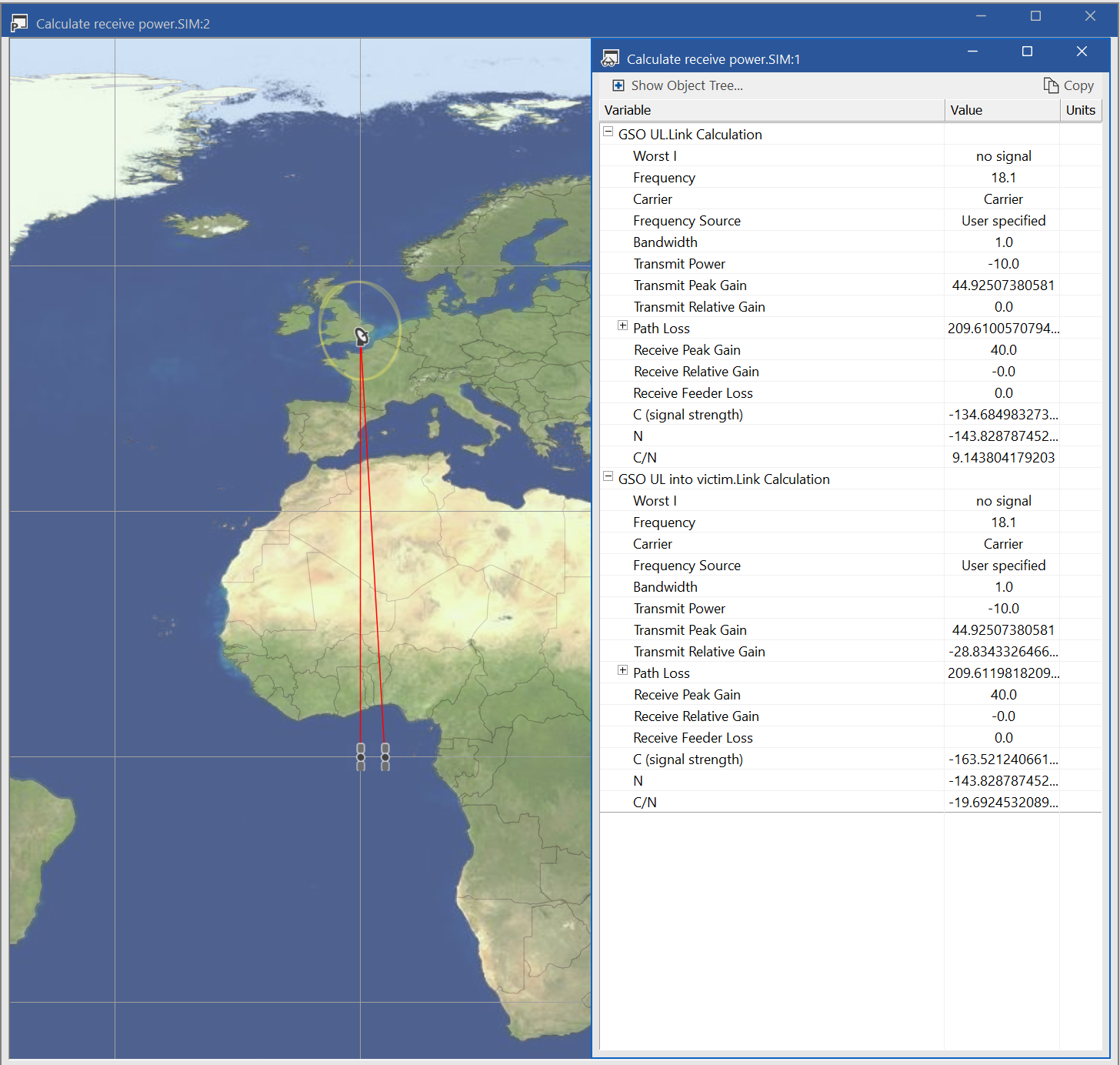Click the Value column header
This screenshot has width=1120, height=1065.
(1002, 110)
